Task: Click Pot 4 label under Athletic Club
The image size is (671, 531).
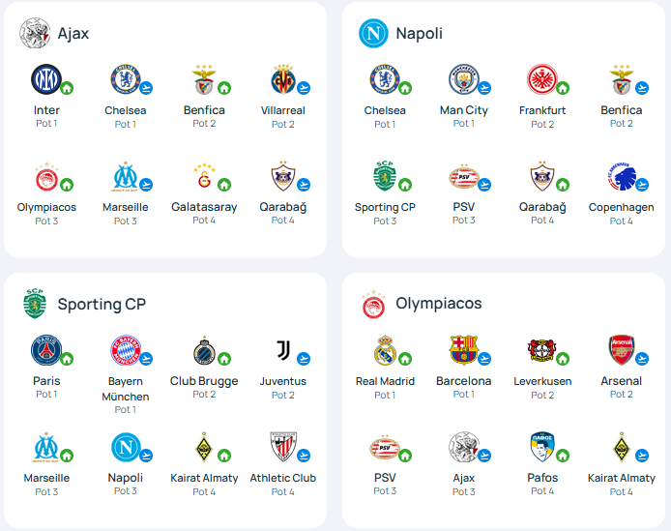Action: 283,491
